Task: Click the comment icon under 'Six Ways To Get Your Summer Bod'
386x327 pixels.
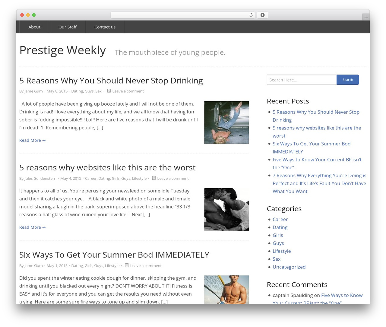Action: (127, 265)
